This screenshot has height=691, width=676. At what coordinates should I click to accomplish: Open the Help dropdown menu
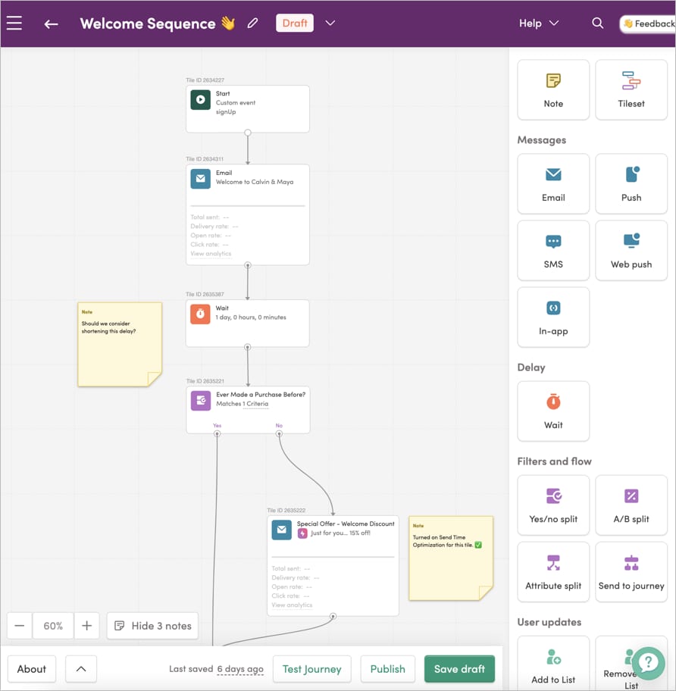[539, 23]
